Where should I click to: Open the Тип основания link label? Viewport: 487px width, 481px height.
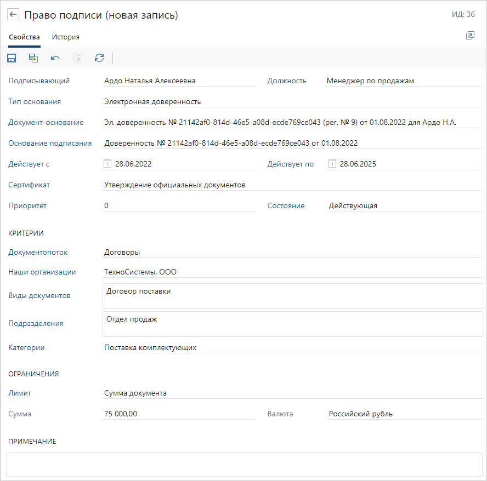[35, 101]
